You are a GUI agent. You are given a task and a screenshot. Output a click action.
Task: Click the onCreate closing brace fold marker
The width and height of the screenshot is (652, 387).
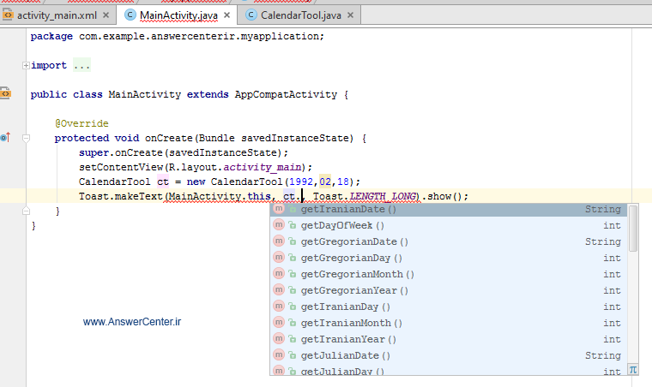26,211
